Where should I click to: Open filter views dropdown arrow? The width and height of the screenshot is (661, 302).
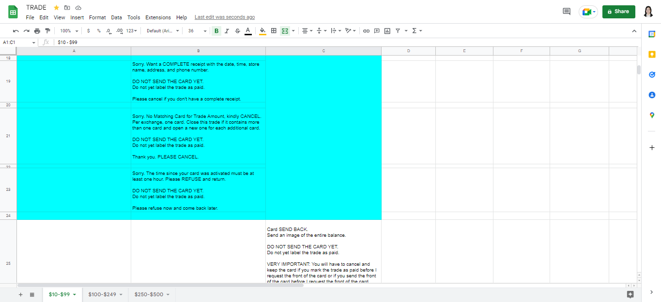coord(406,31)
